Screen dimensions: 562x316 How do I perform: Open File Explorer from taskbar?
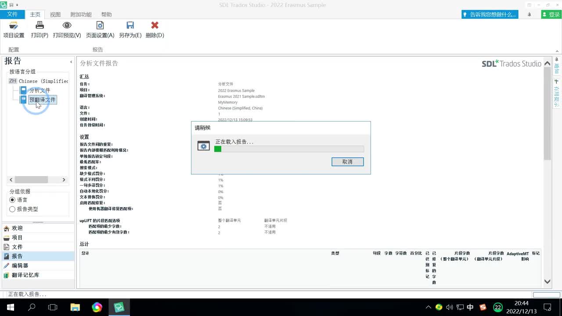click(75, 307)
